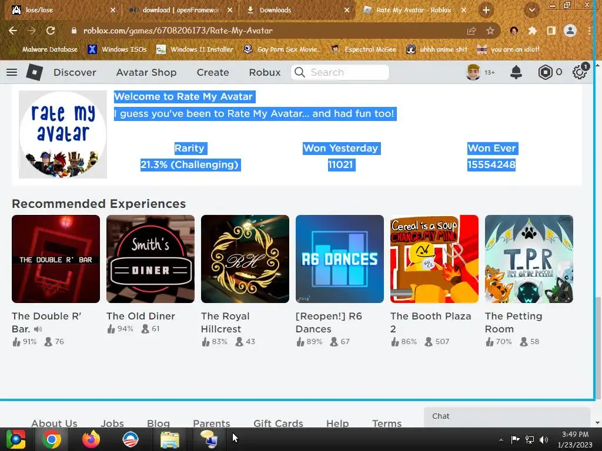View site info lock icon
The width and height of the screenshot is (602, 451).
(73, 31)
